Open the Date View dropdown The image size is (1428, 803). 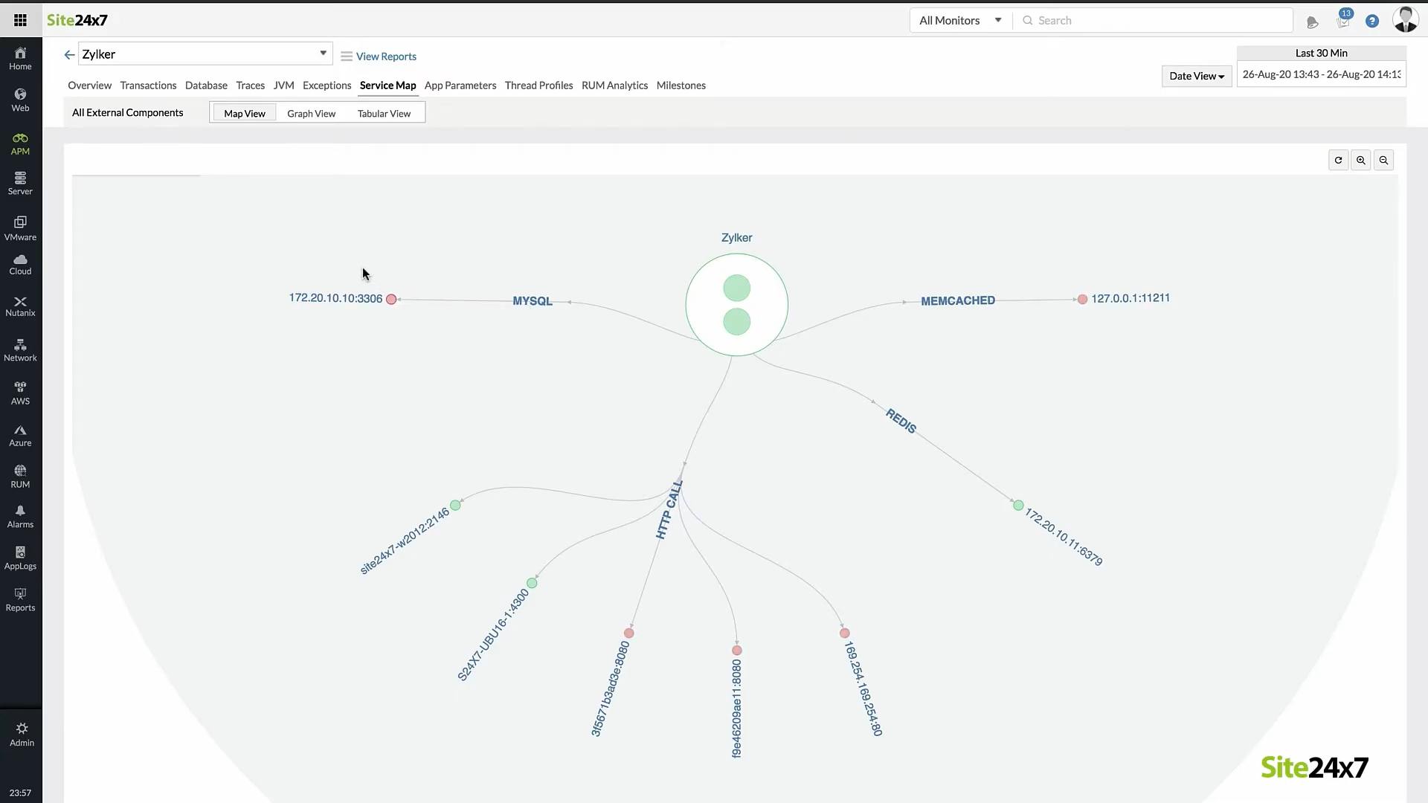[x=1196, y=76]
